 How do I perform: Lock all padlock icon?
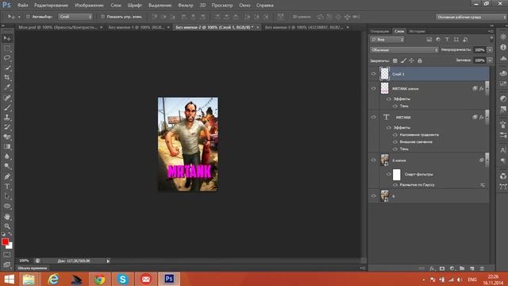pos(420,60)
